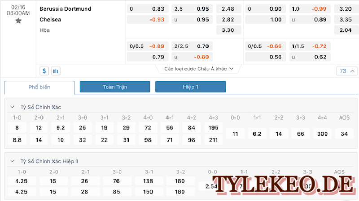Bet correct score 2-0 at 12
The height and width of the screenshot is (201, 359).
coord(39,128)
